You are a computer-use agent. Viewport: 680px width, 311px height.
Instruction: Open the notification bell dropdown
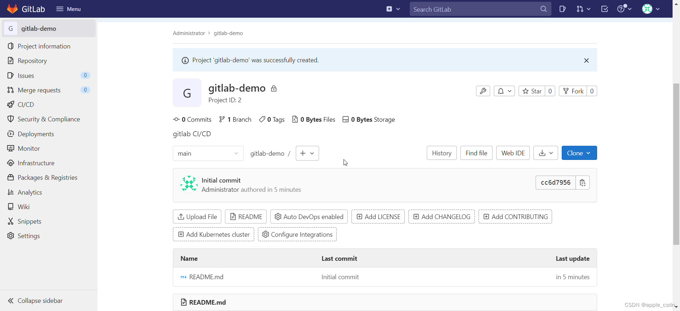(x=504, y=91)
